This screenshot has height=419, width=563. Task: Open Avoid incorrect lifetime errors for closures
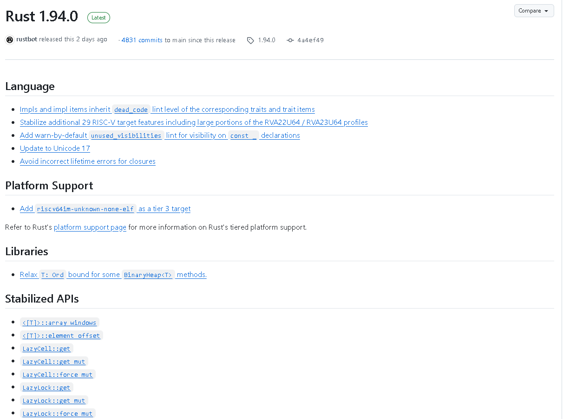pyautogui.click(x=88, y=161)
